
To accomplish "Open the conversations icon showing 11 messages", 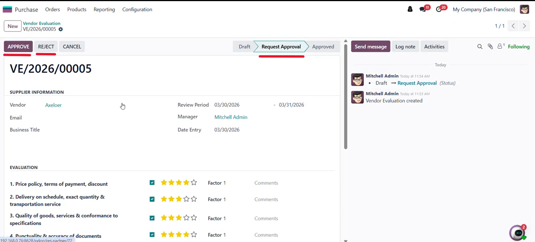I will (x=423, y=9).
